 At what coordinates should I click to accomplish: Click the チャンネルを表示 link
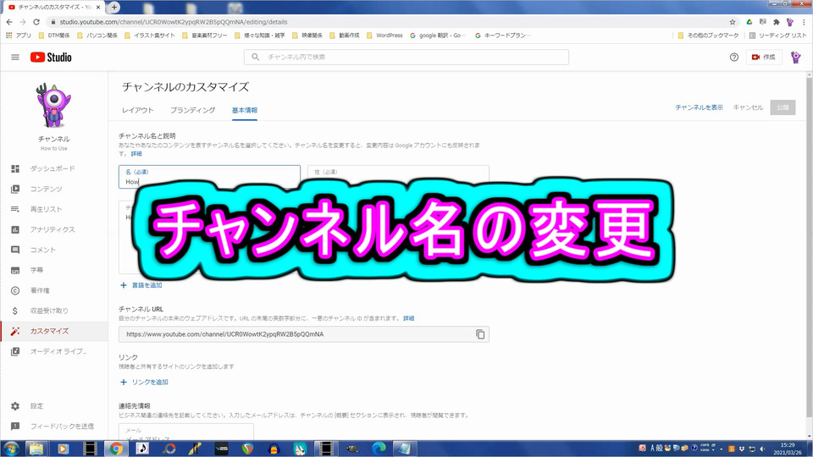point(699,107)
